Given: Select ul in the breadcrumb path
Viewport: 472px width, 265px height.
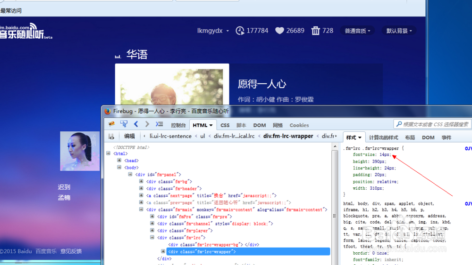Looking at the screenshot, I should [x=202, y=136].
